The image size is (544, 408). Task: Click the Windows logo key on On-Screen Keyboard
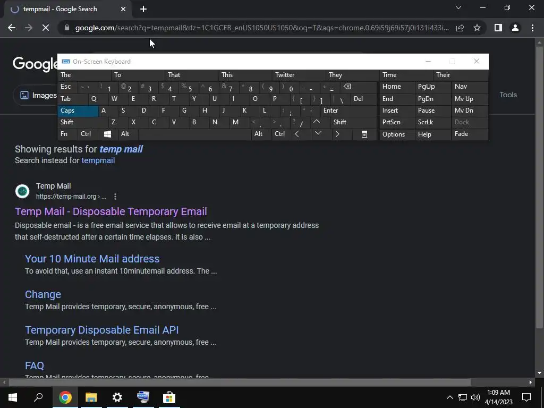[107, 134]
